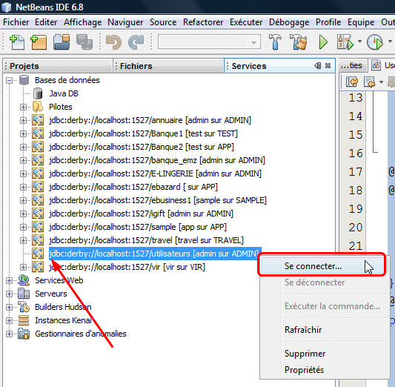Click the Bases de données database icon

coord(24,80)
